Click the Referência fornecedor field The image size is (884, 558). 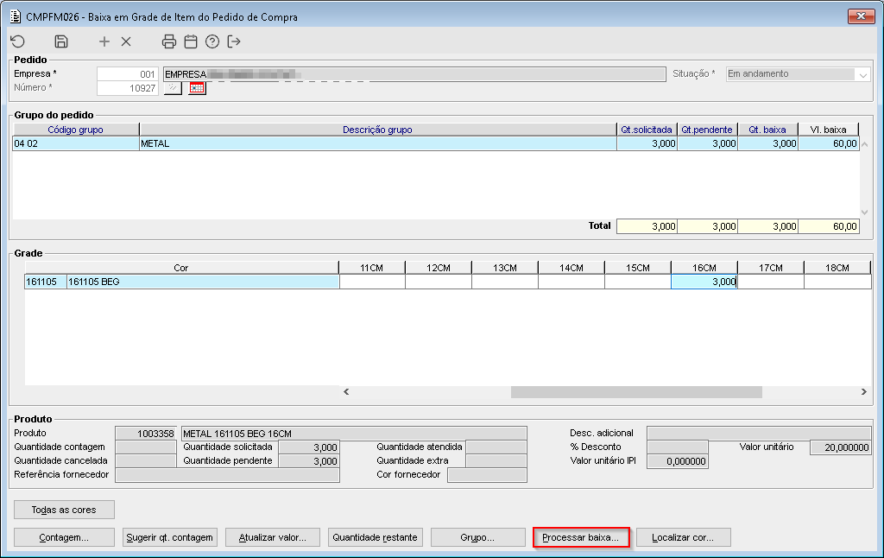(227, 475)
